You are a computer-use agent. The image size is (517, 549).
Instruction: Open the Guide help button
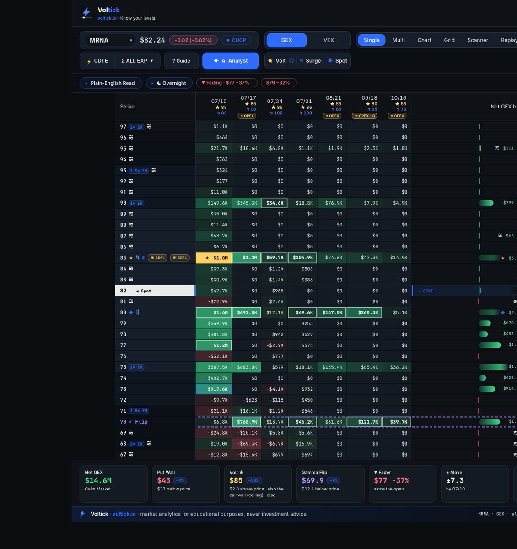(181, 61)
